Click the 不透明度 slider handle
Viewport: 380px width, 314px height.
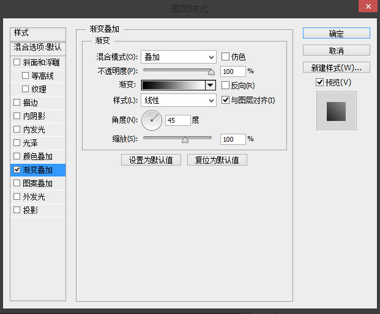pyautogui.click(x=211, y=72)
